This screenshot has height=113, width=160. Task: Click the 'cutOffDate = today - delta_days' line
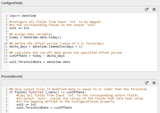(x=37, y=56)
